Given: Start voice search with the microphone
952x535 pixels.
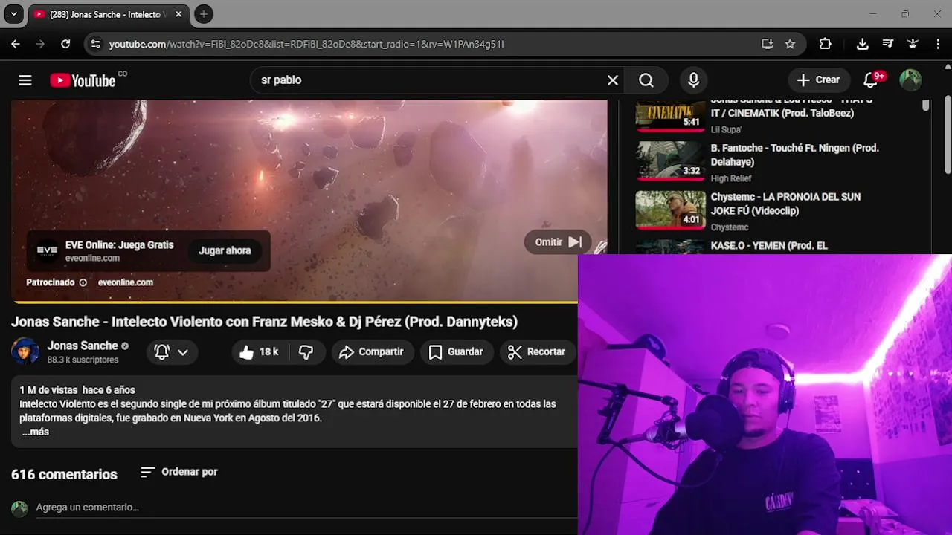Looking at the screenshot, I should click(x=693, y=80).
